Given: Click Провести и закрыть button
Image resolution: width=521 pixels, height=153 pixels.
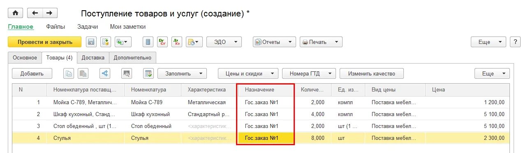Looking at the screenshot, I should [x=45, y=42].
